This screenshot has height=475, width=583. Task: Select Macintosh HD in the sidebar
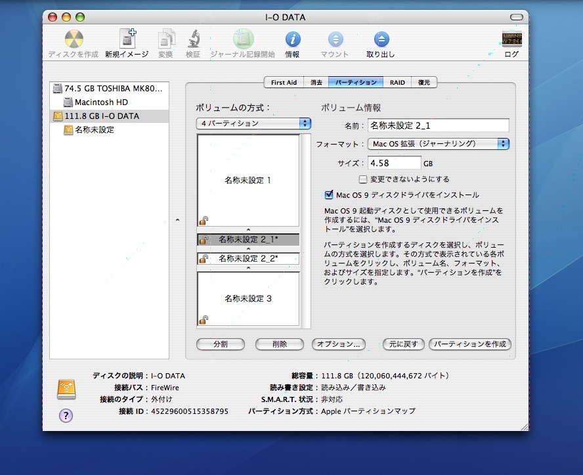pos(109,102)
